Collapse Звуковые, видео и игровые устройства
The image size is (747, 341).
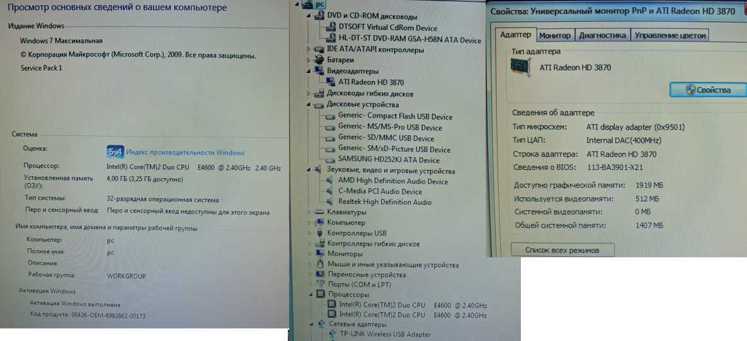click(x=309, y=170)
